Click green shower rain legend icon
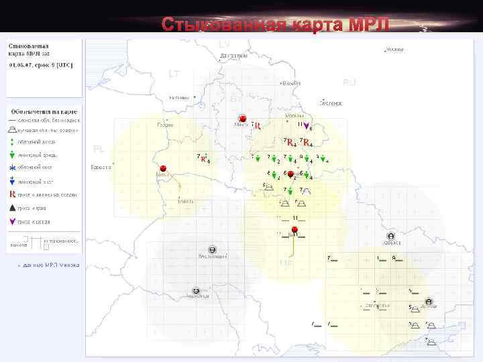 12,155
